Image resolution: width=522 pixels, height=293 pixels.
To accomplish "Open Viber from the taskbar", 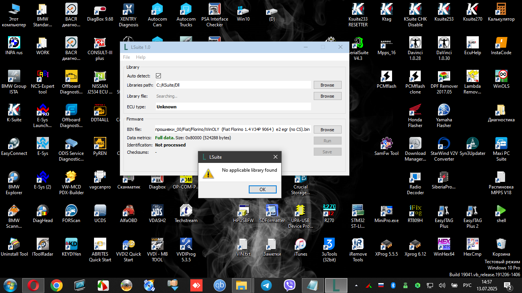I will 290,285.
